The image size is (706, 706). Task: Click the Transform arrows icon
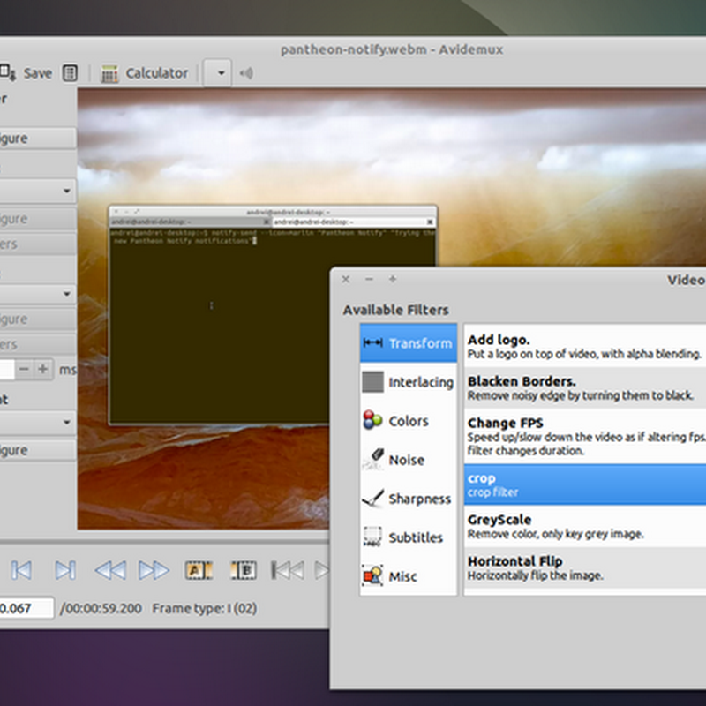coord(372,343)
